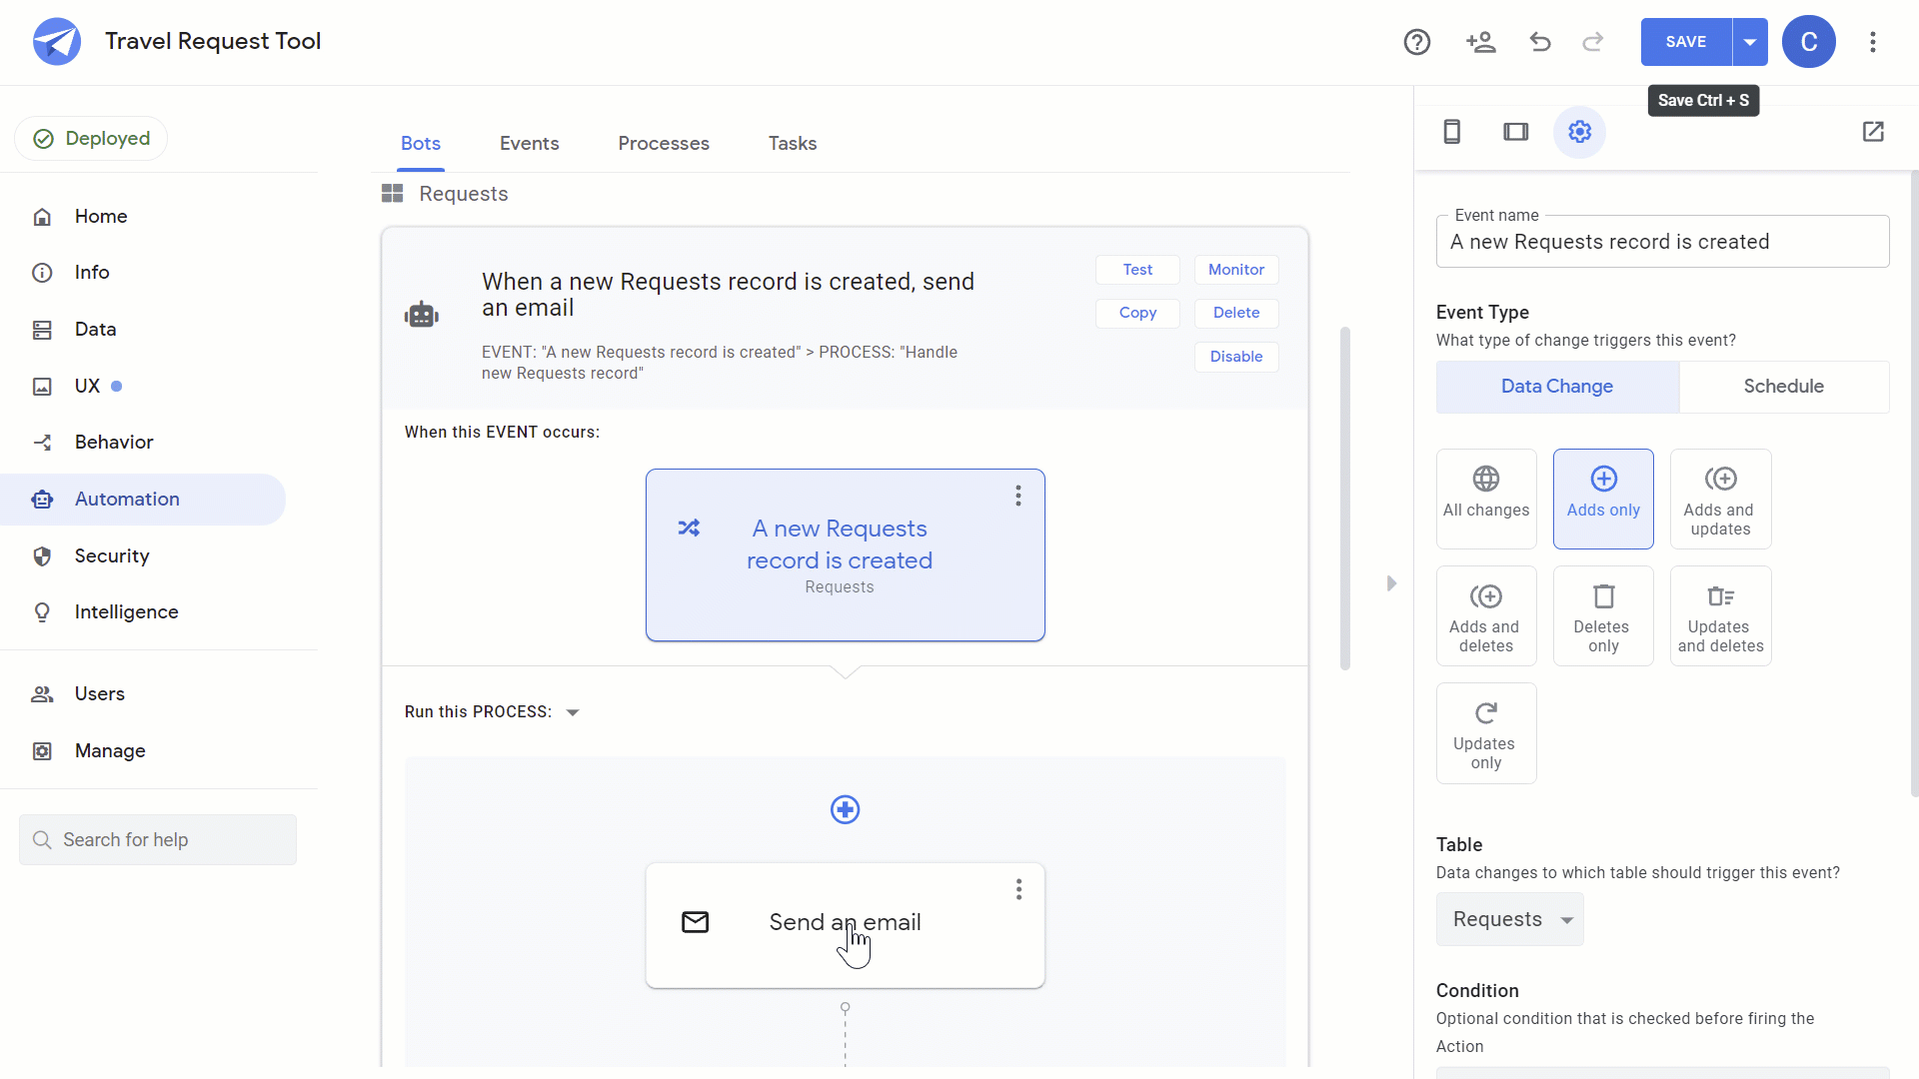The width and height of the screenshot is (1919, 1079).
Task: Click the add step plus icon between cards
Action: (845, 809)
